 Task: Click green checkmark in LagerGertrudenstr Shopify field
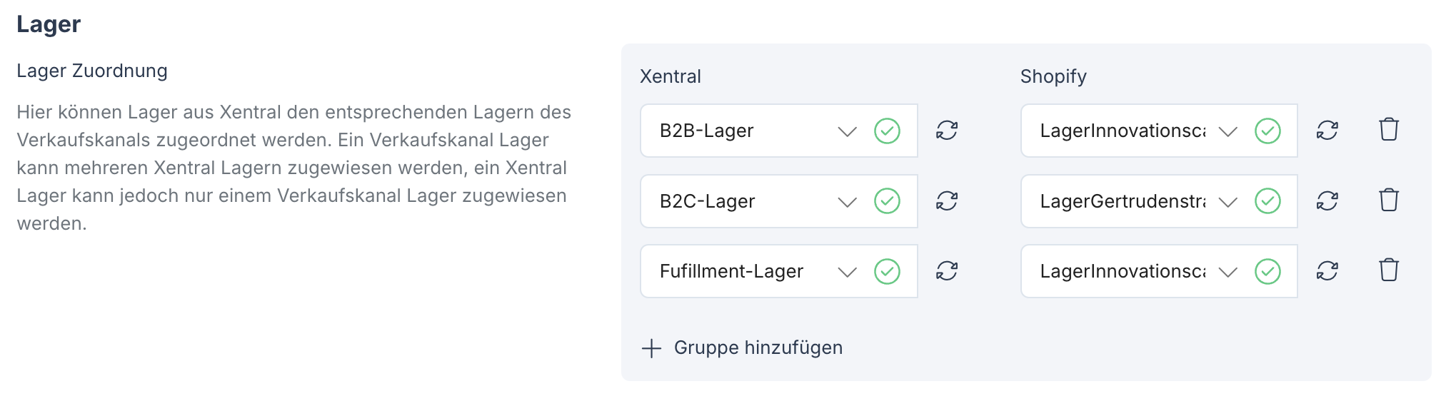click(x=1267, y=201)
